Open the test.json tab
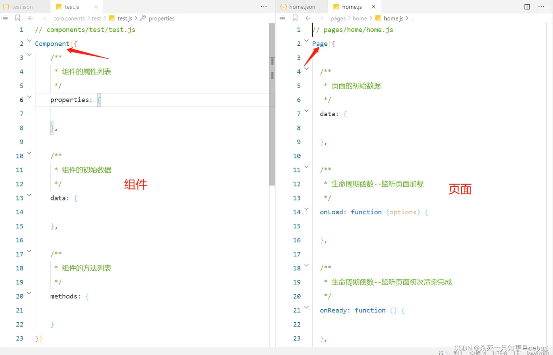 pos(23,7)
